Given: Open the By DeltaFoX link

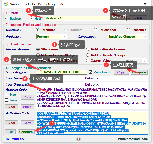Looking at the screenshot, I should [15, 139].
